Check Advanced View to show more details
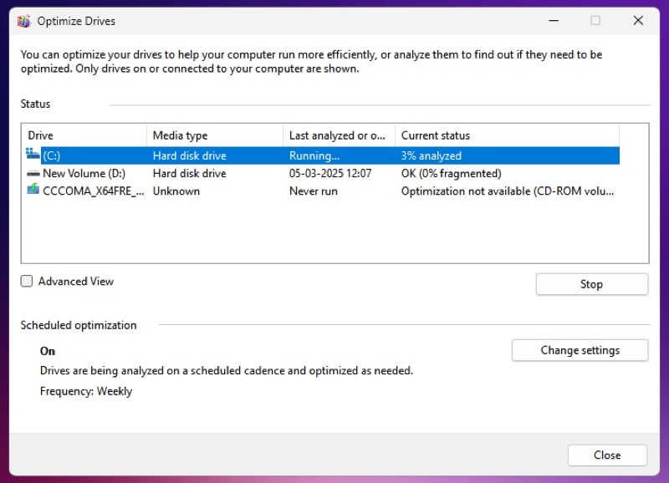This screenshot has width=669, height=483. click(26, 282)
